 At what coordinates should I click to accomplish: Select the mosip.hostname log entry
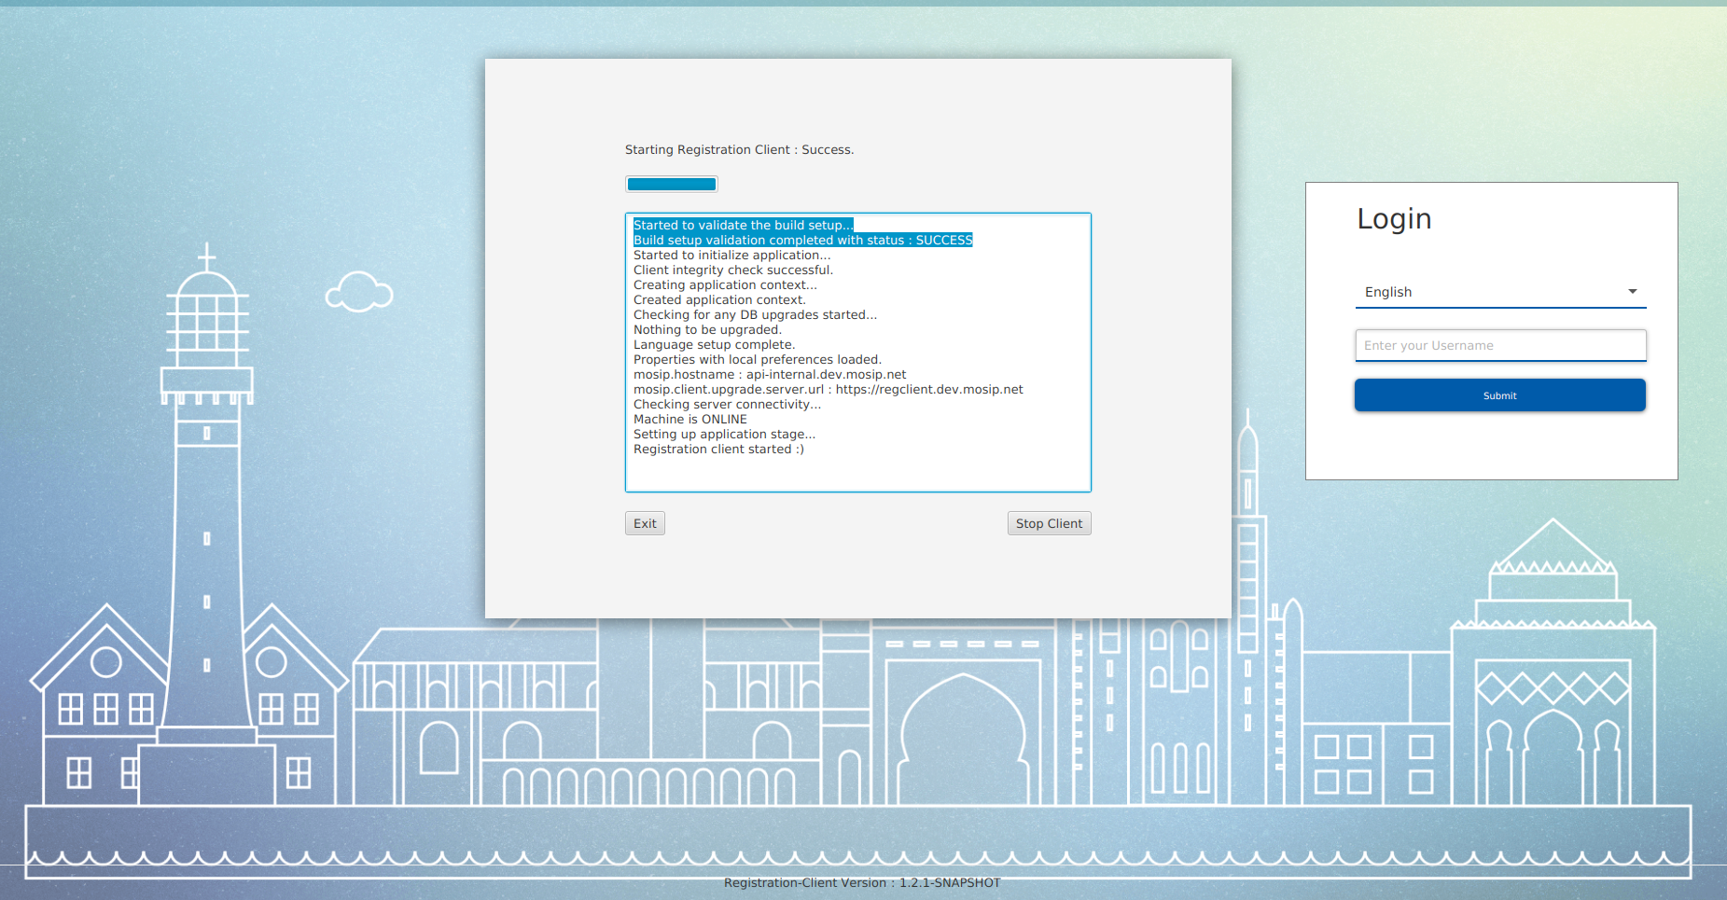[770, 375]
